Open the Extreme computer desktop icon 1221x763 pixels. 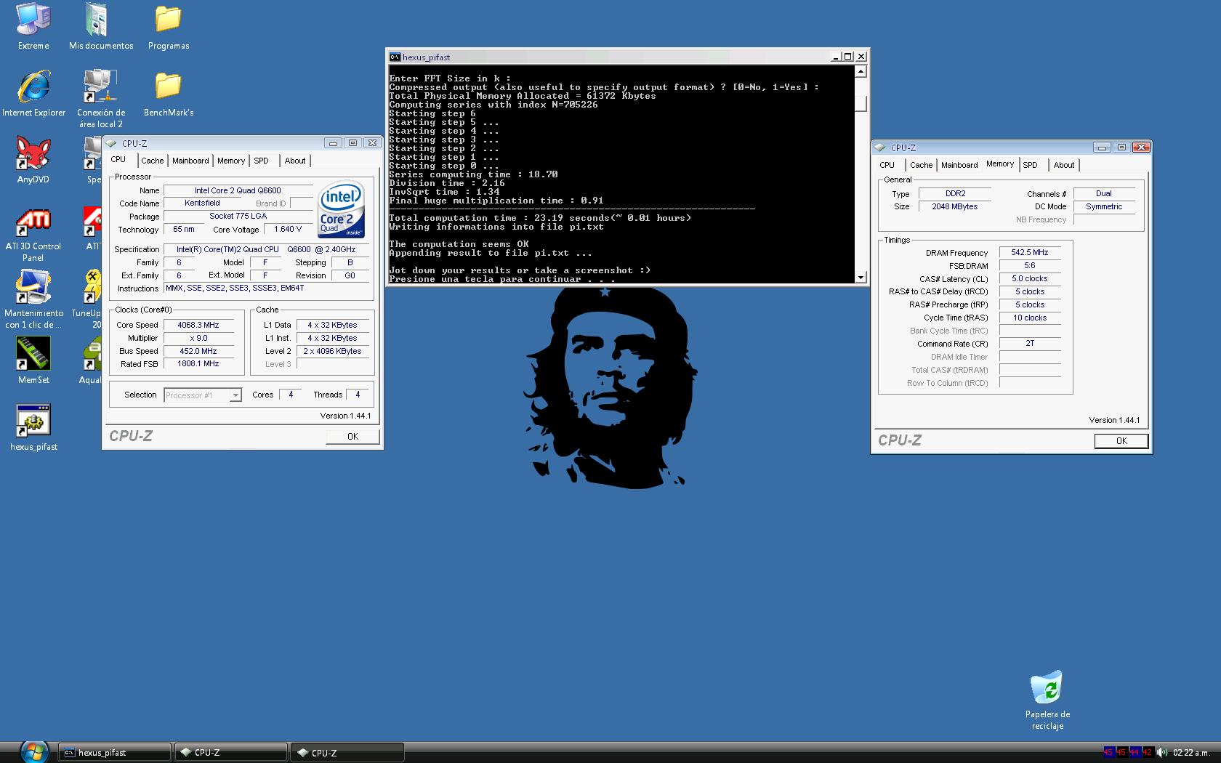click(33, 27)
